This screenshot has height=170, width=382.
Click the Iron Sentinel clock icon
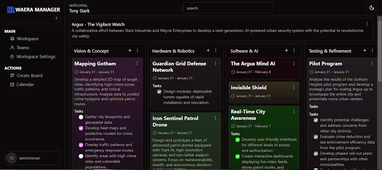[x=155, y=133]
